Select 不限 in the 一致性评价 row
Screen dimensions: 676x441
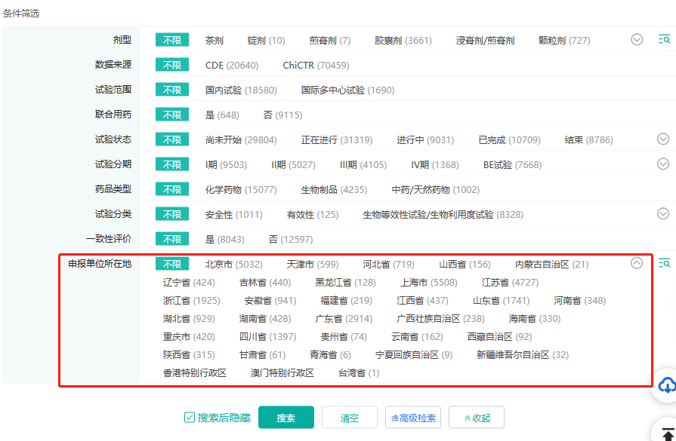[172, 239]
